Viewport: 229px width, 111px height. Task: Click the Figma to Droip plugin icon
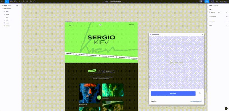click(x=151, y=34)
